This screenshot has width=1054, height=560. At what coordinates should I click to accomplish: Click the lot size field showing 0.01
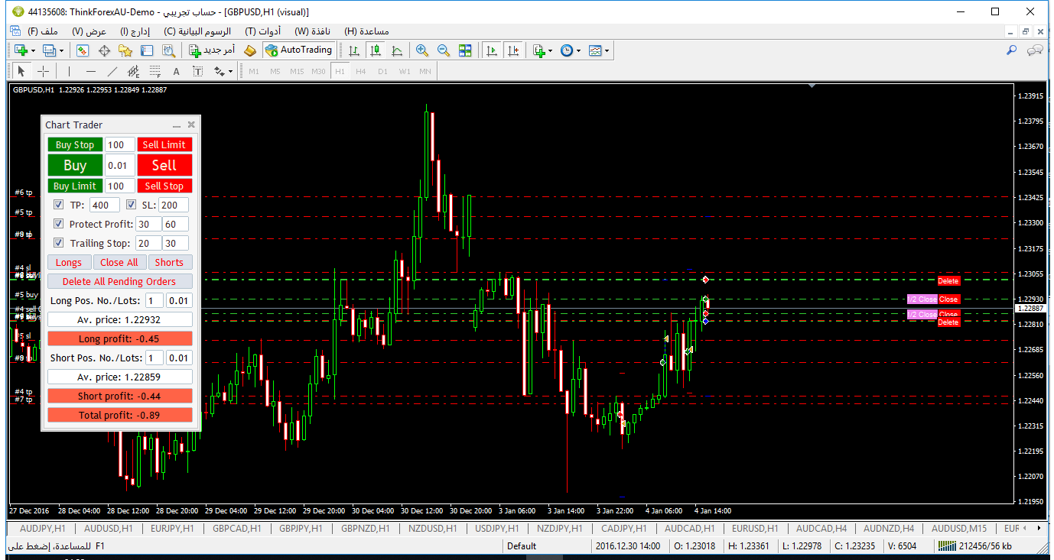point(118,165)
